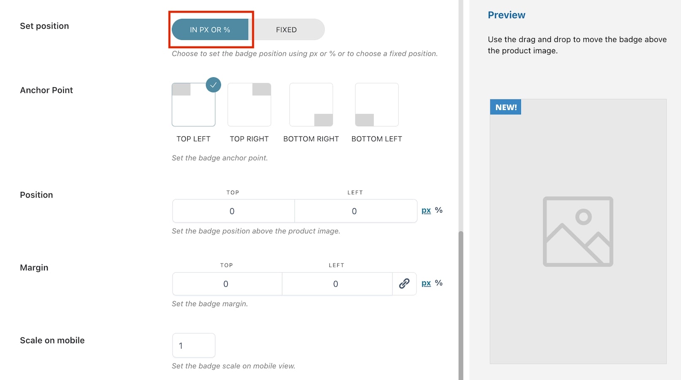
Task: Select the Top Left anchor point icon
Action: [193, 105]
